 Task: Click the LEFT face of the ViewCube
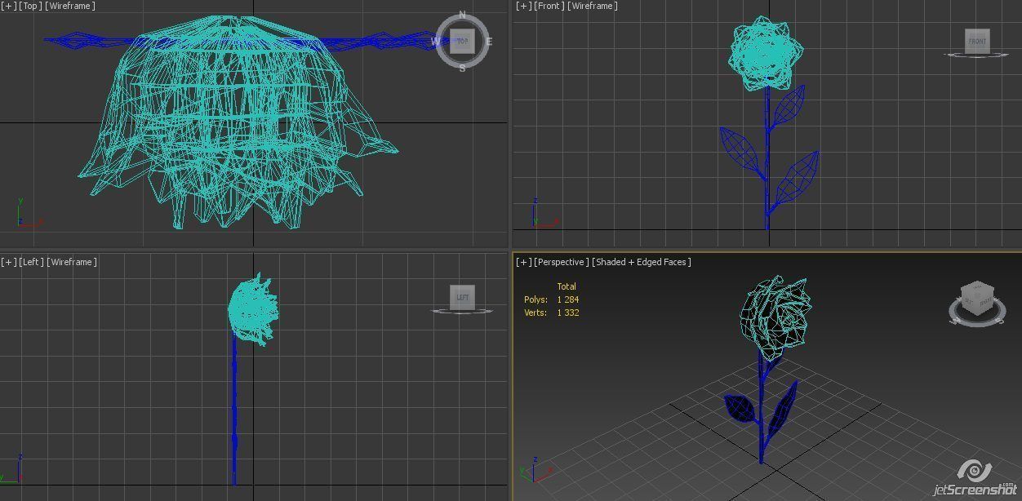[463, 297]
